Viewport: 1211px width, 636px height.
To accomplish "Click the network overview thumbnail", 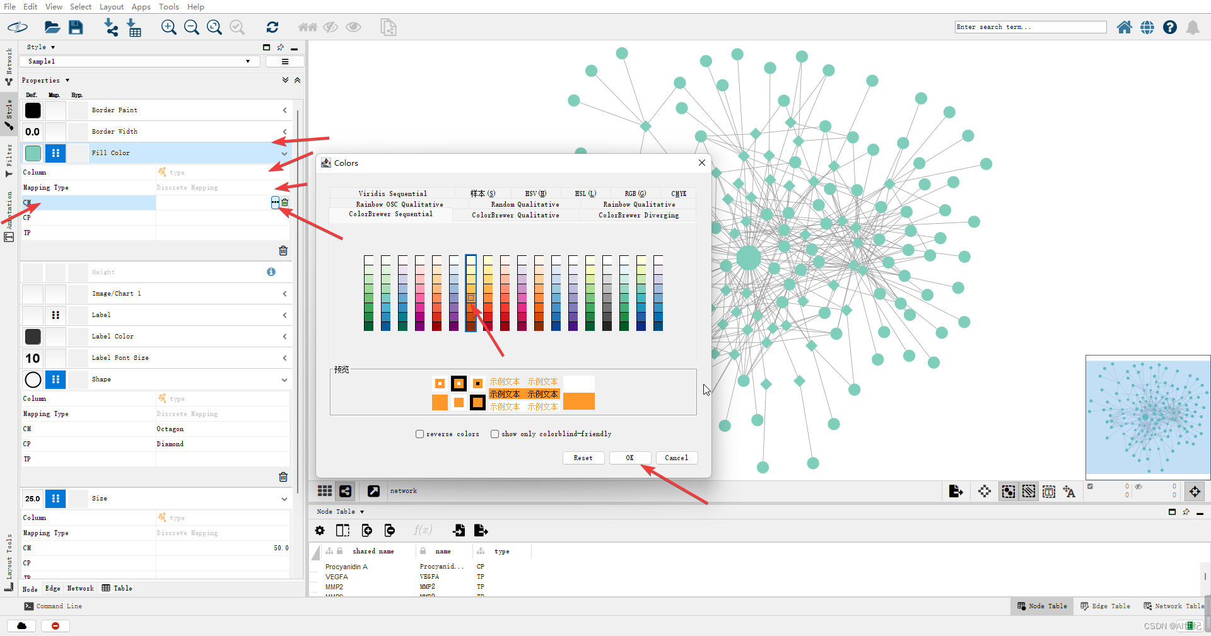I will point(1148,417).
